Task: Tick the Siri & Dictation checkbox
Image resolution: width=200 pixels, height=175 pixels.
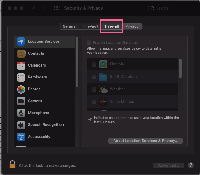Action: click(x=94, y=77)
